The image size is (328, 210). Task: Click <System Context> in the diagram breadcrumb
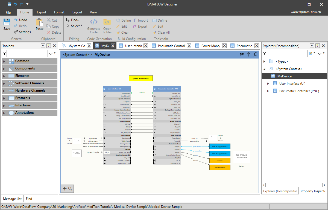76,55
